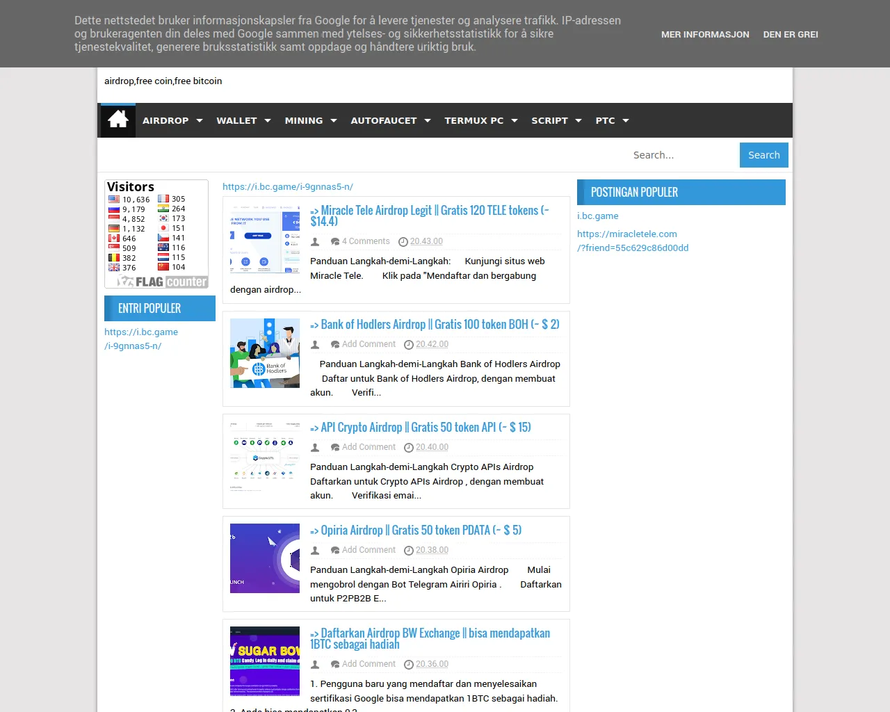This screenshot has height=712, width=890.
Task: Open i.bc.game link under Postingan Populer
Action: coord(598,216)
